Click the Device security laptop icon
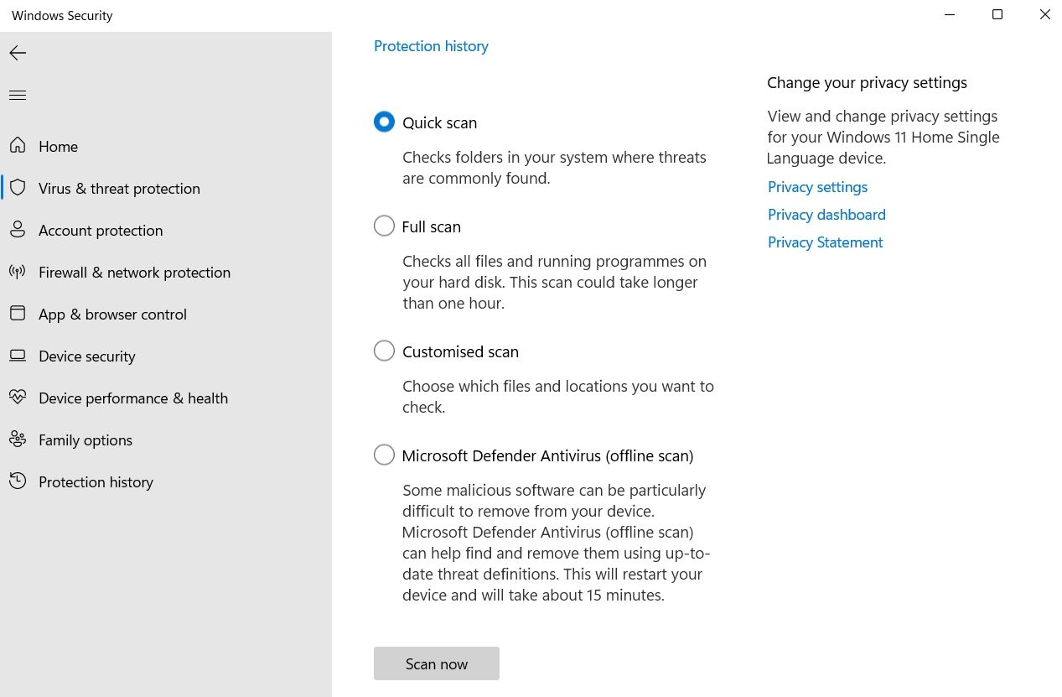Image resolution: width=1062 pixels, height=697 pixels. point(18,356)
